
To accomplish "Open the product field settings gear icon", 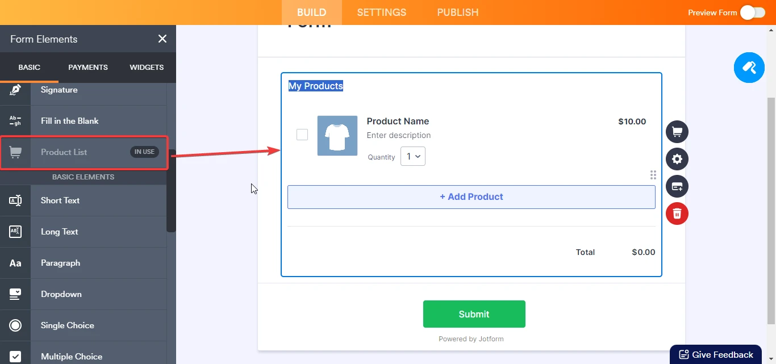I will pos(677,159).
